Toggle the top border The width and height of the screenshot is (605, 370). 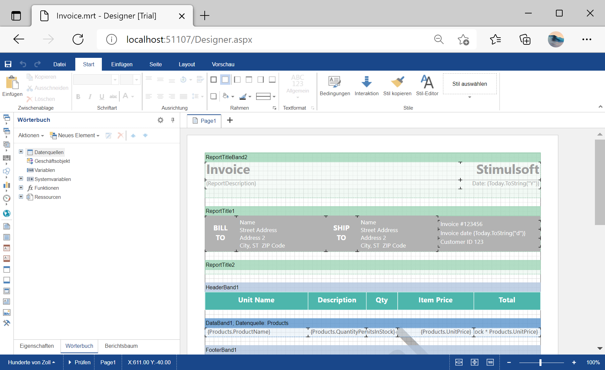(x=249, y=80)
